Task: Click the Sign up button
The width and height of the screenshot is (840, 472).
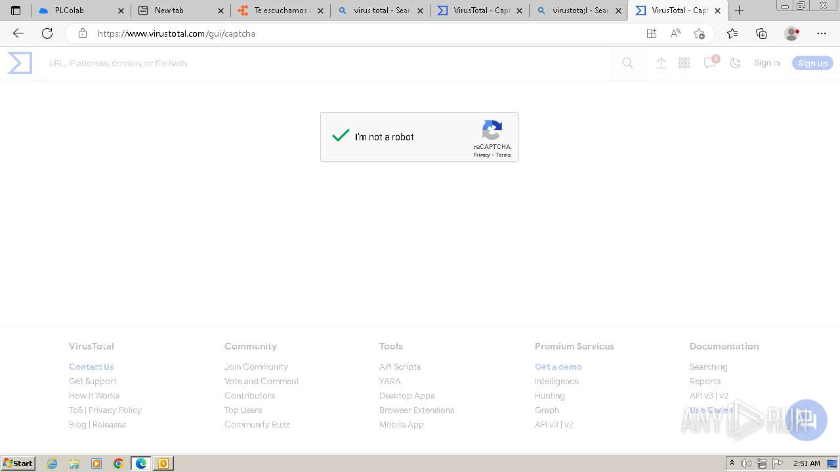Action: pos(812,63)
